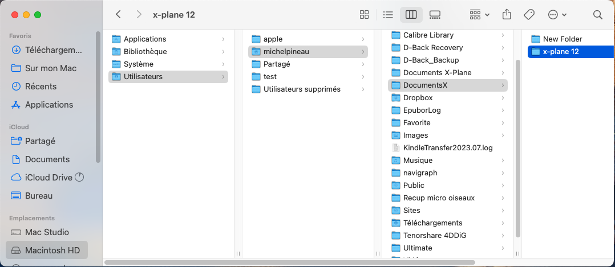Select column view mode
This screenshot has height=267, width=615.
[411, 15]
